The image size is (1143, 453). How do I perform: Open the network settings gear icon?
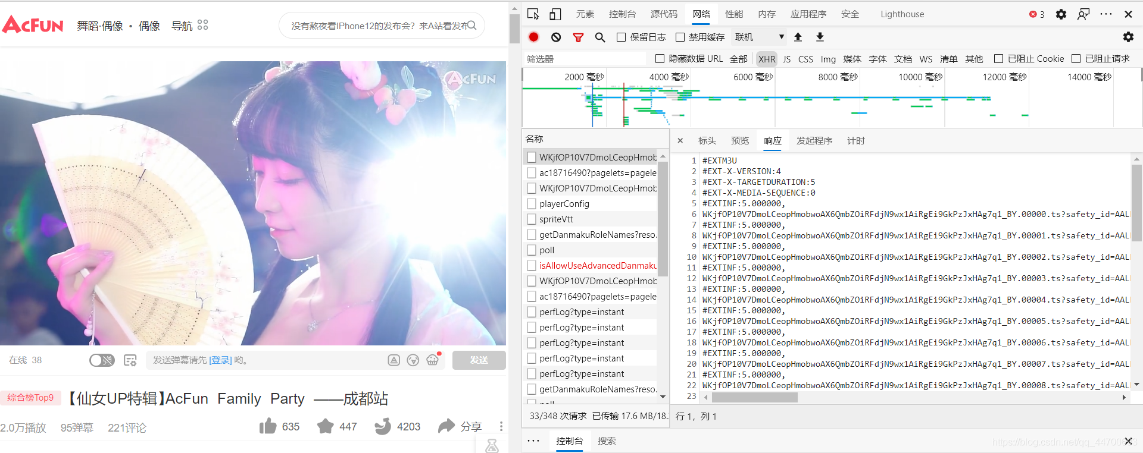(x=1128, y=37)
